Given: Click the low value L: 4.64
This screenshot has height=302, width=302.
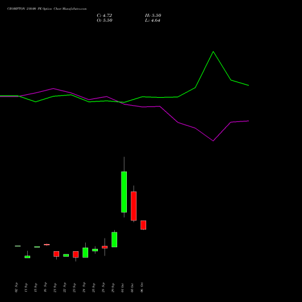Looking at the screenshot, I should (153, 21).
